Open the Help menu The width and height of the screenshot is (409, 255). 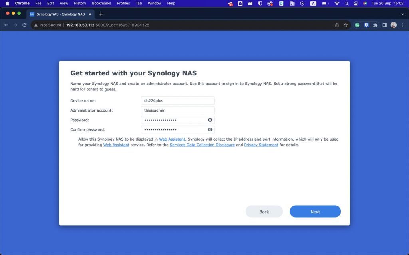pos(171,3)
